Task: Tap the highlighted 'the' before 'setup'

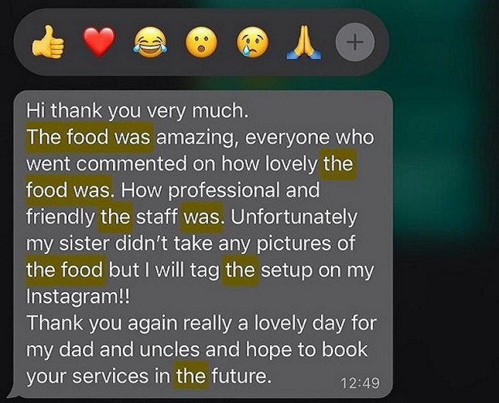Action: (x=240, y=270)
